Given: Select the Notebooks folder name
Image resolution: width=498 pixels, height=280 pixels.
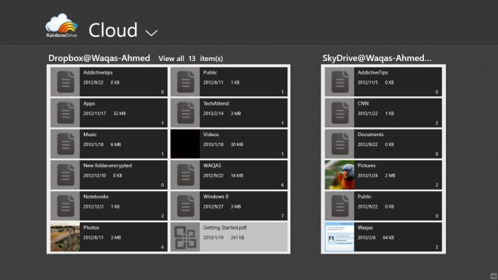Looking at the screenshot, I should (96, 196).
